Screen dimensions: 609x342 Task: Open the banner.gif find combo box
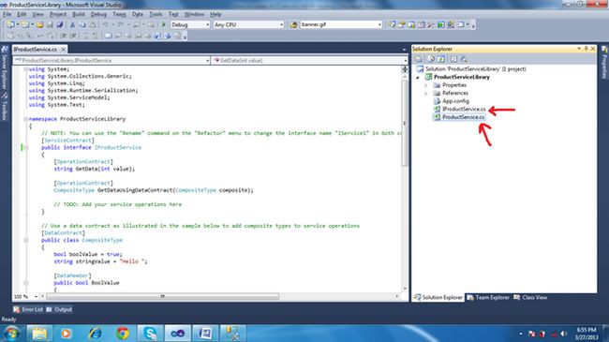coord(379,24)
